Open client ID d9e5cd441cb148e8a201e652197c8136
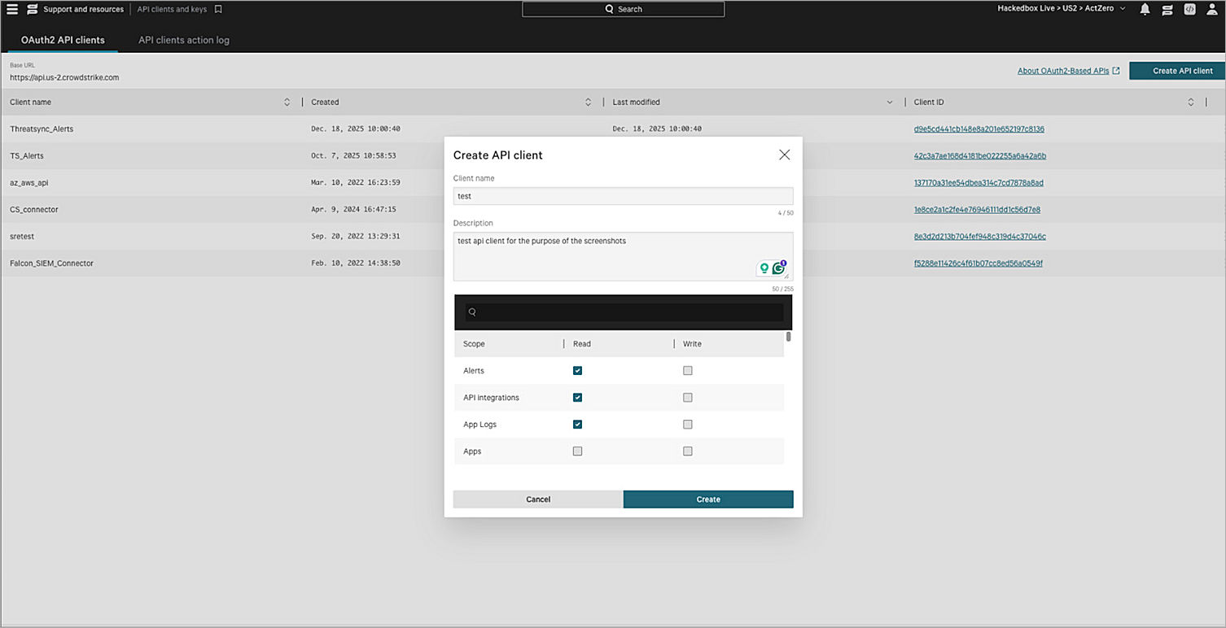The width and height of the screenshot is (1226, 628). [x=979, y=129]
